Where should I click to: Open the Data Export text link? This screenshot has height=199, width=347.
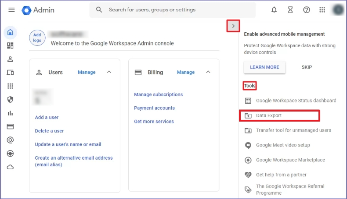click(x=269, y=115)
